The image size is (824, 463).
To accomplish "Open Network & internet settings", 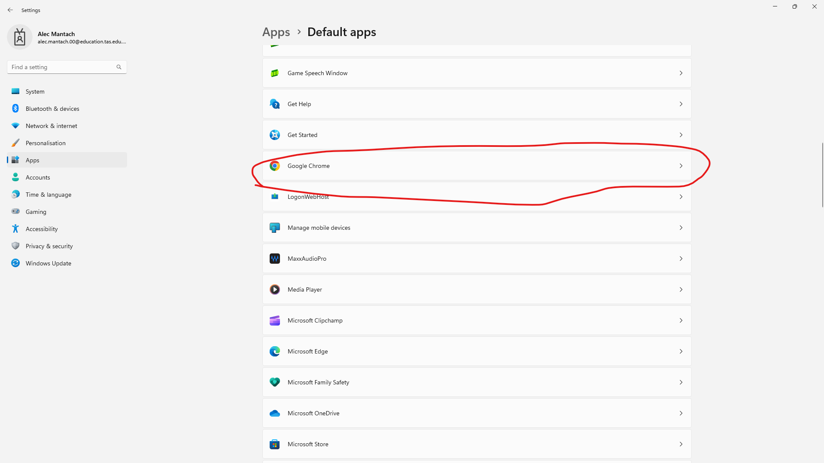I will point(67,126).
